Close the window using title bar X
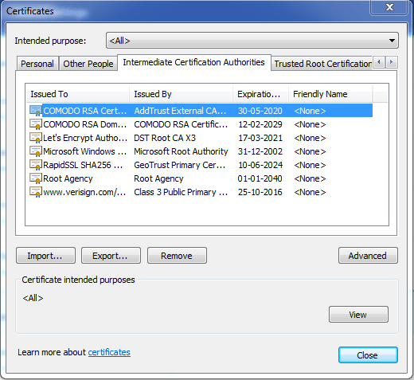The height and width of the screenshot is (380, 414). tap(389, 7)
